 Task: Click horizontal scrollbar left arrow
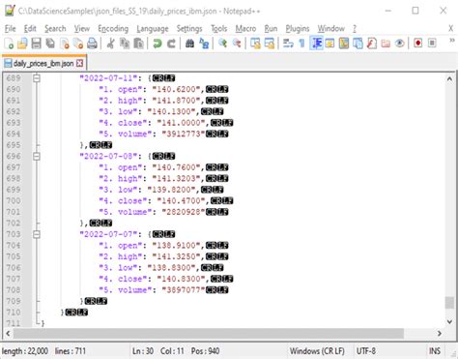(x=8, y=333)
